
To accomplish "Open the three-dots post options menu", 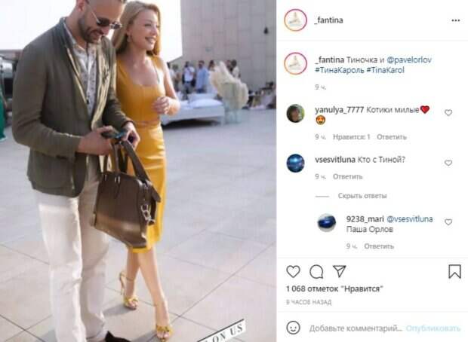I will [455, 20].
